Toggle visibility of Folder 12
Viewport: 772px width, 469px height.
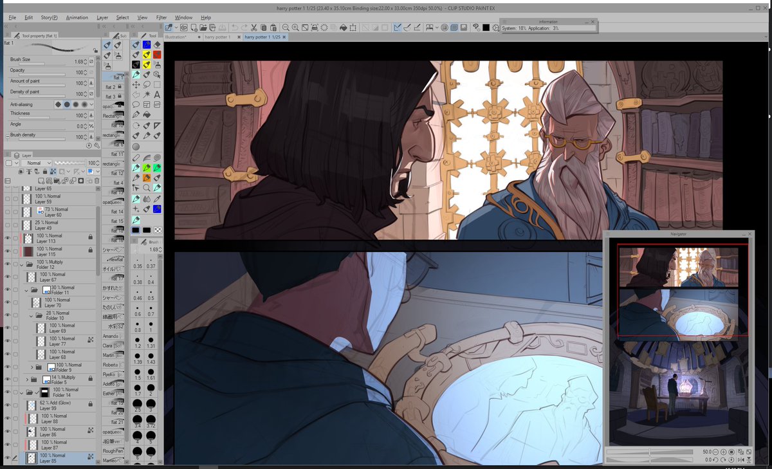pos(7,264)
